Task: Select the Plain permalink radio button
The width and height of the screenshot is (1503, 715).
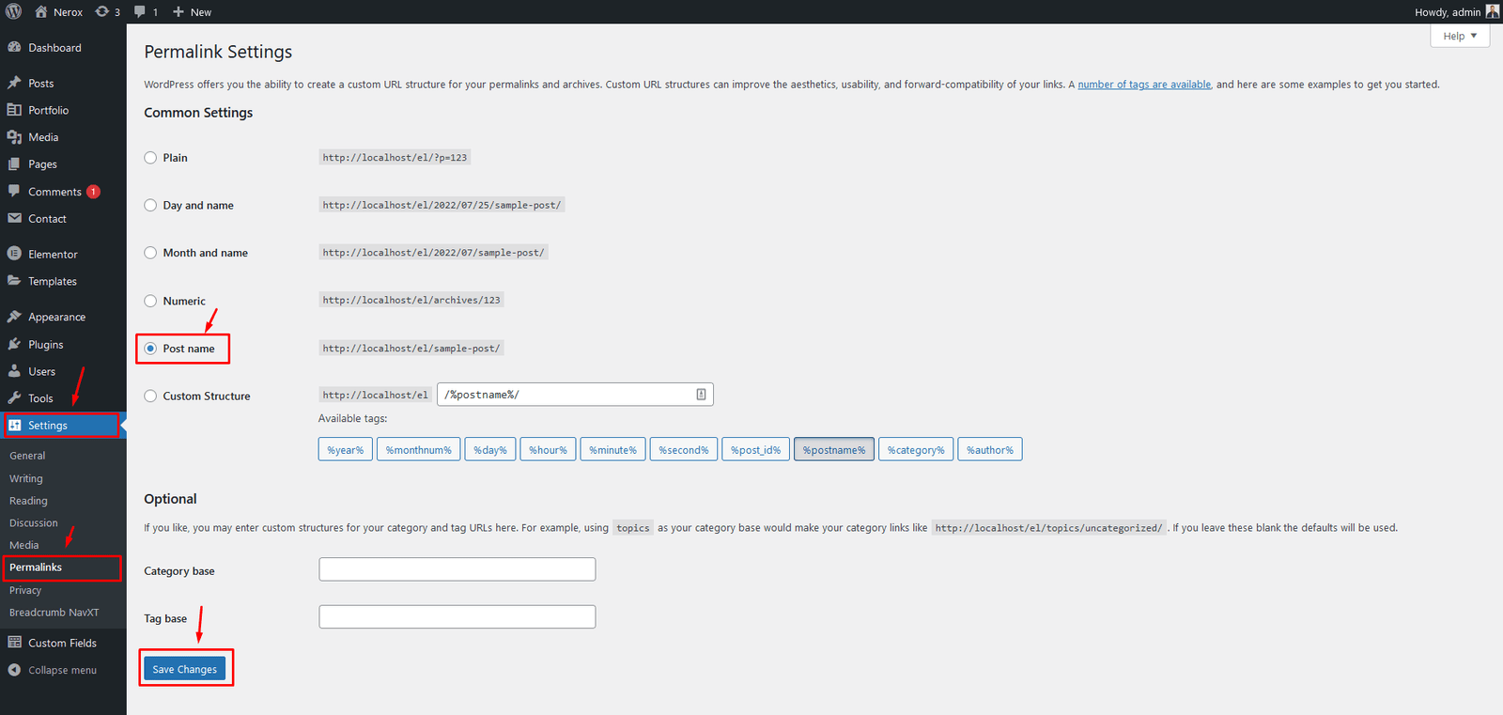Action: (150, 158)
